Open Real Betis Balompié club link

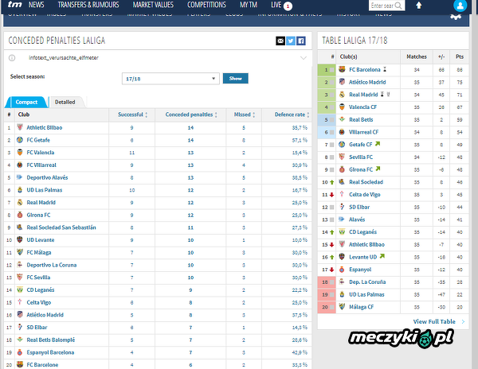51,340
